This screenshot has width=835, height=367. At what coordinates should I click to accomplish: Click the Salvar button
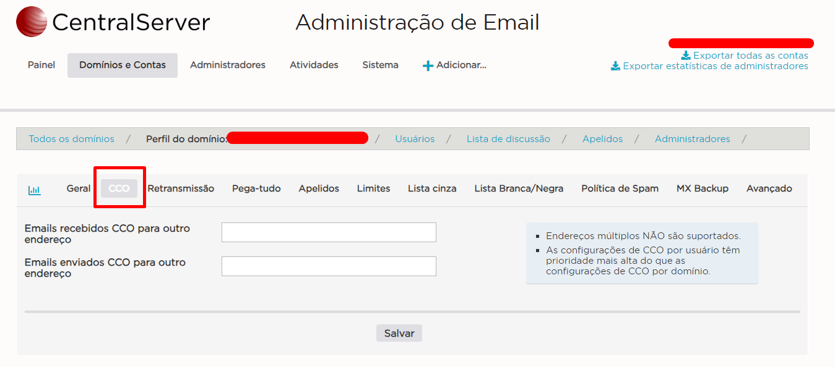pyautogui.click(x=399, y=333)
